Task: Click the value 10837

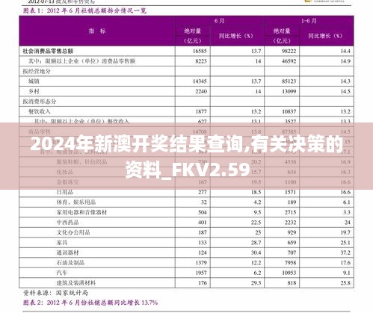Action: click(x=289, y=111)
